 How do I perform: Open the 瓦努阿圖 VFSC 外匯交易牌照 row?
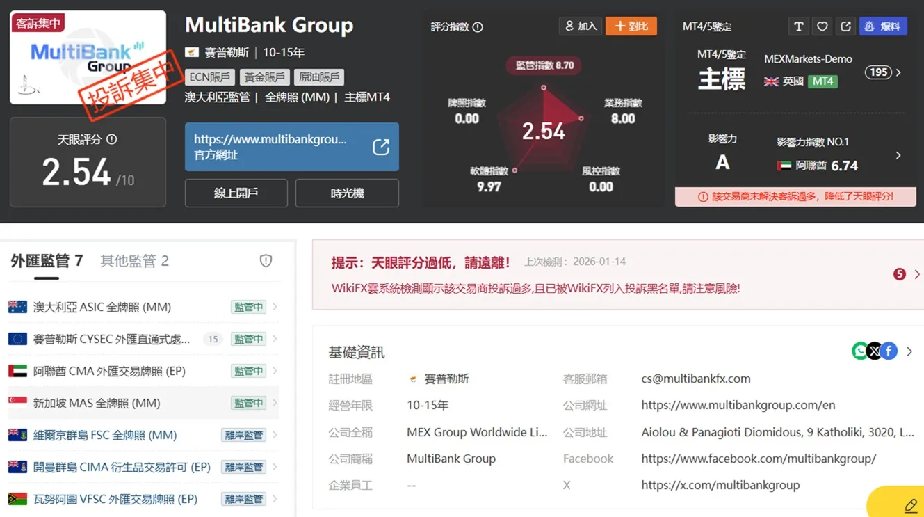tap(143, 499)
